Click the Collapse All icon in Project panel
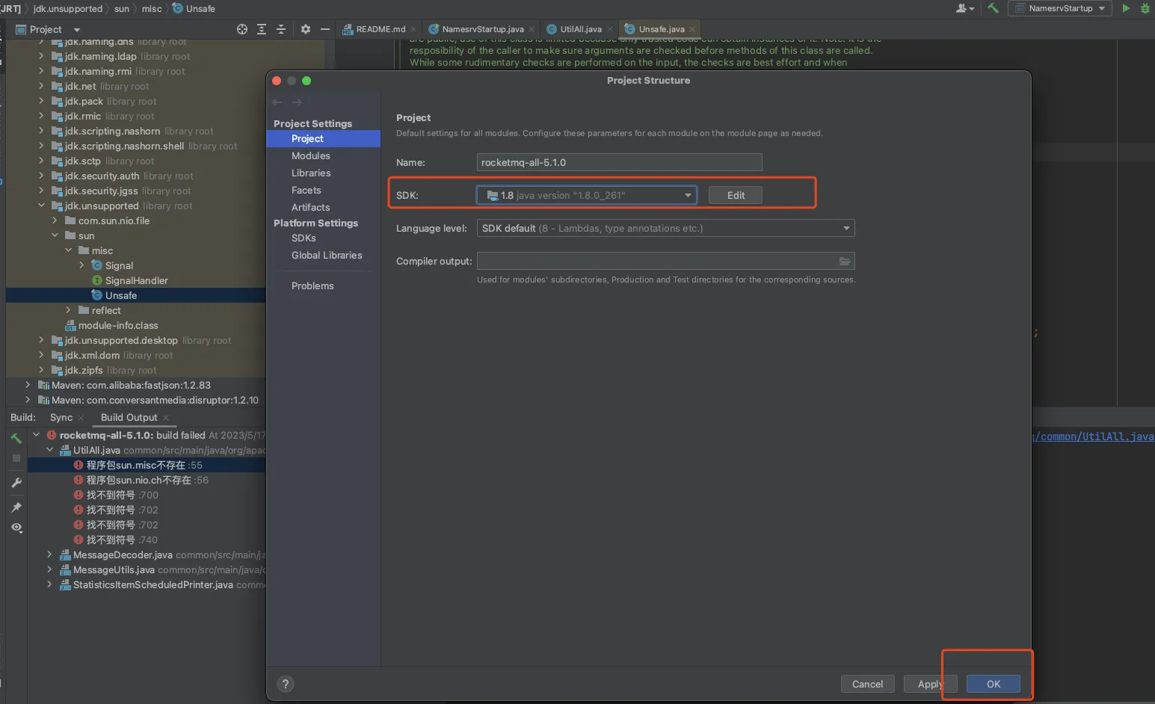Viewport: 1155px width, 704px height. (x=281, y=29)
